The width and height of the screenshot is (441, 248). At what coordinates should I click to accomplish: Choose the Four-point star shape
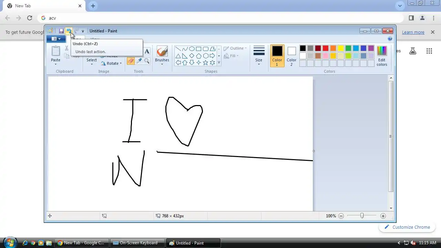(199, 63)
